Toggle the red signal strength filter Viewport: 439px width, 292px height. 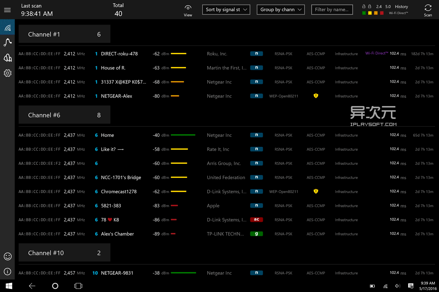(382, 13)
